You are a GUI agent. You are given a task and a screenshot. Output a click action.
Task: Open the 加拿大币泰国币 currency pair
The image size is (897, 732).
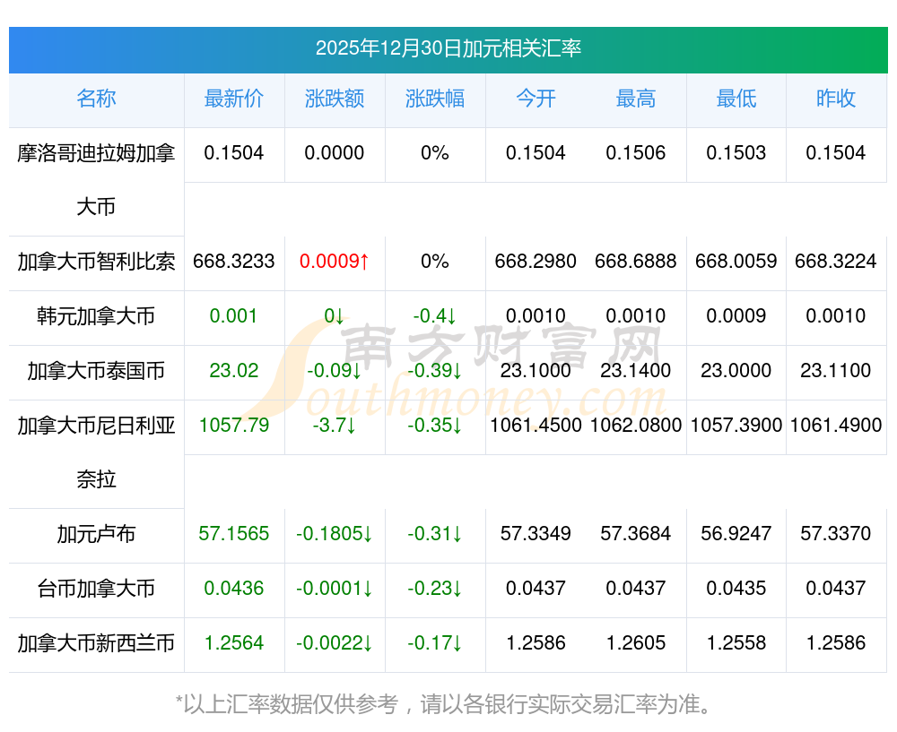[x=96, y=371]
